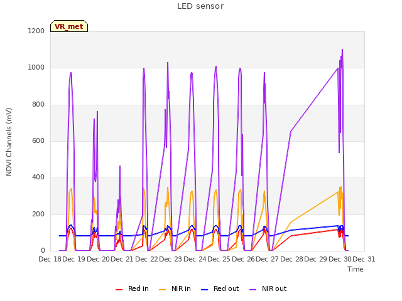
Task: Click the Dec 27 x-axis label
Action: point(267,259)
